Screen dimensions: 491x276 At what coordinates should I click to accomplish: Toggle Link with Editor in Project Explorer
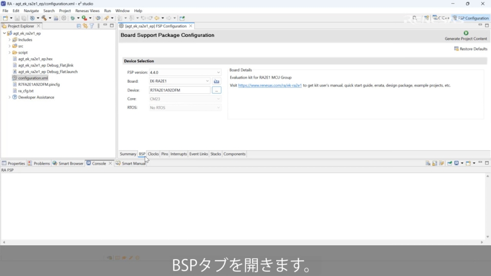(85, 26)
